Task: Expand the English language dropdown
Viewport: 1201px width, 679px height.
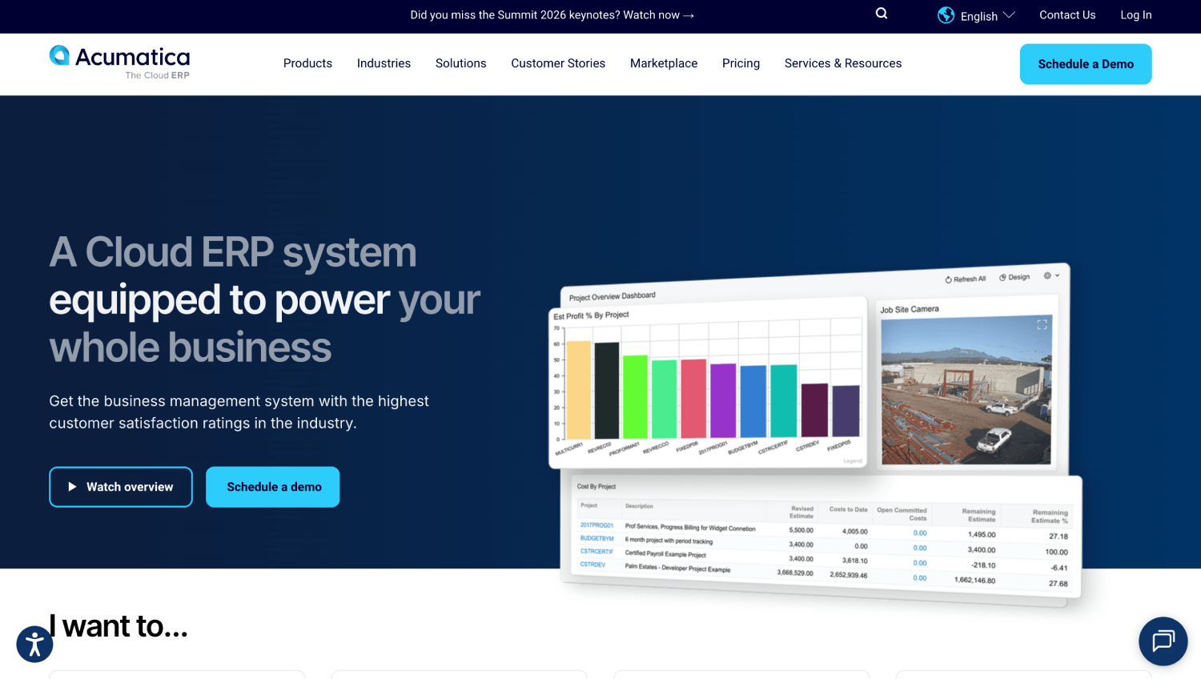Action: (x=987, y=16)
